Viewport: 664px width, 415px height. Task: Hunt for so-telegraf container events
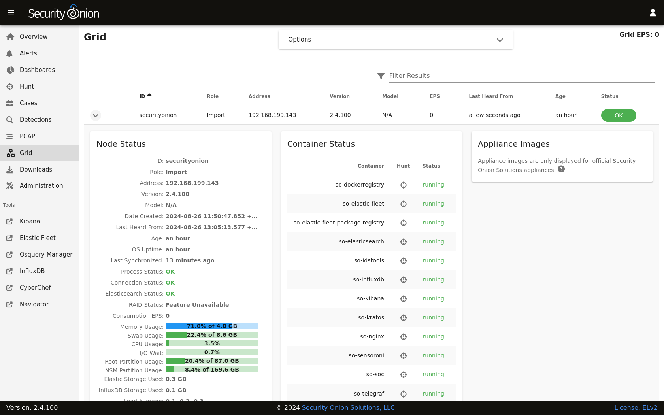(404, 394)
